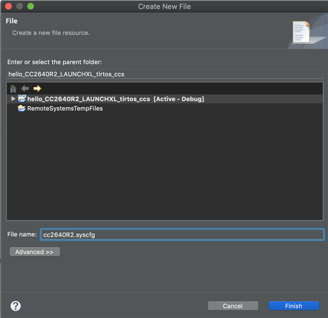This screenshot has width=328, height=318.
Task: Click the new file document banner icon
Action: [x=301, y=32]
